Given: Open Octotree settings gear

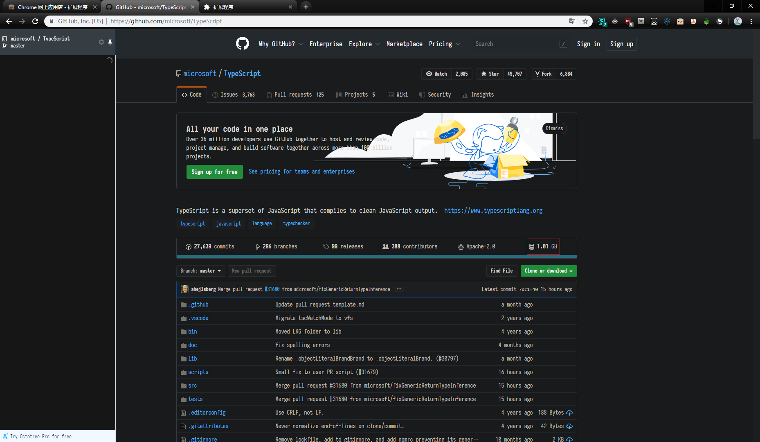Looking at the screenshot, I should (101, 42).
